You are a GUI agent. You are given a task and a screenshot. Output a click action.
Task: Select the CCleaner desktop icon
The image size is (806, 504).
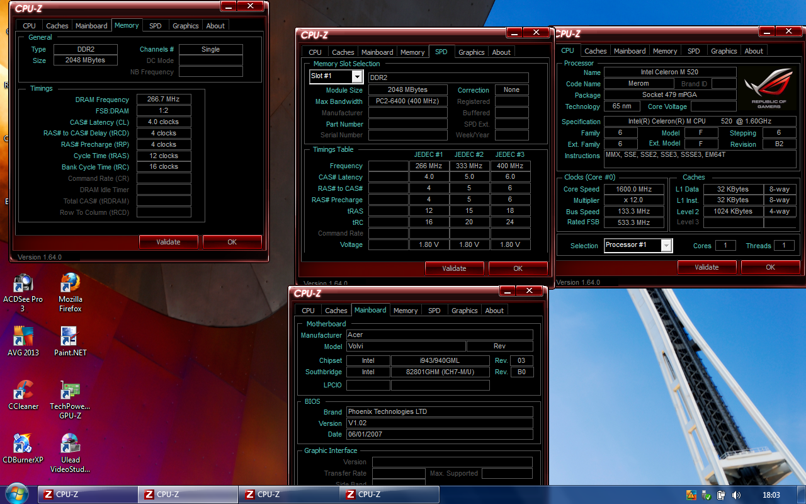(23, 395)
